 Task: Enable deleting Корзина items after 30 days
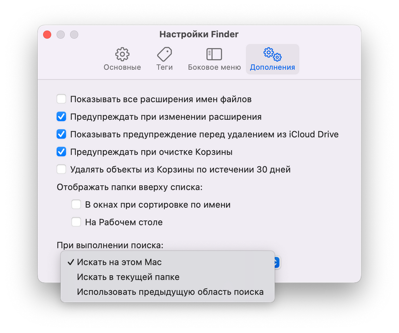pos(61,169)
